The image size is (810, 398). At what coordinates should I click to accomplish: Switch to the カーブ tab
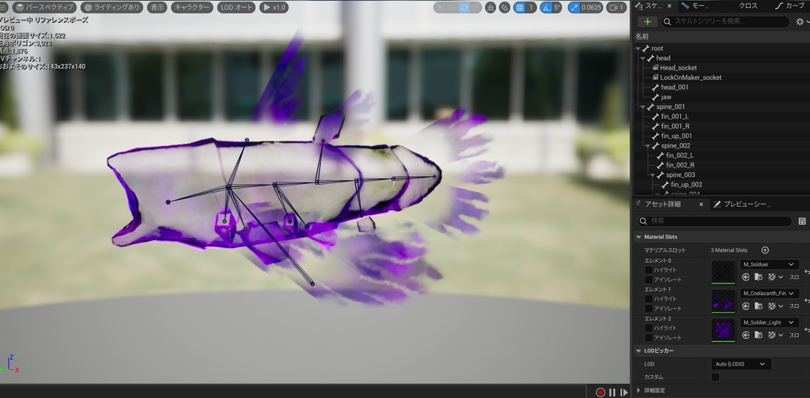[x=791, y=6]
